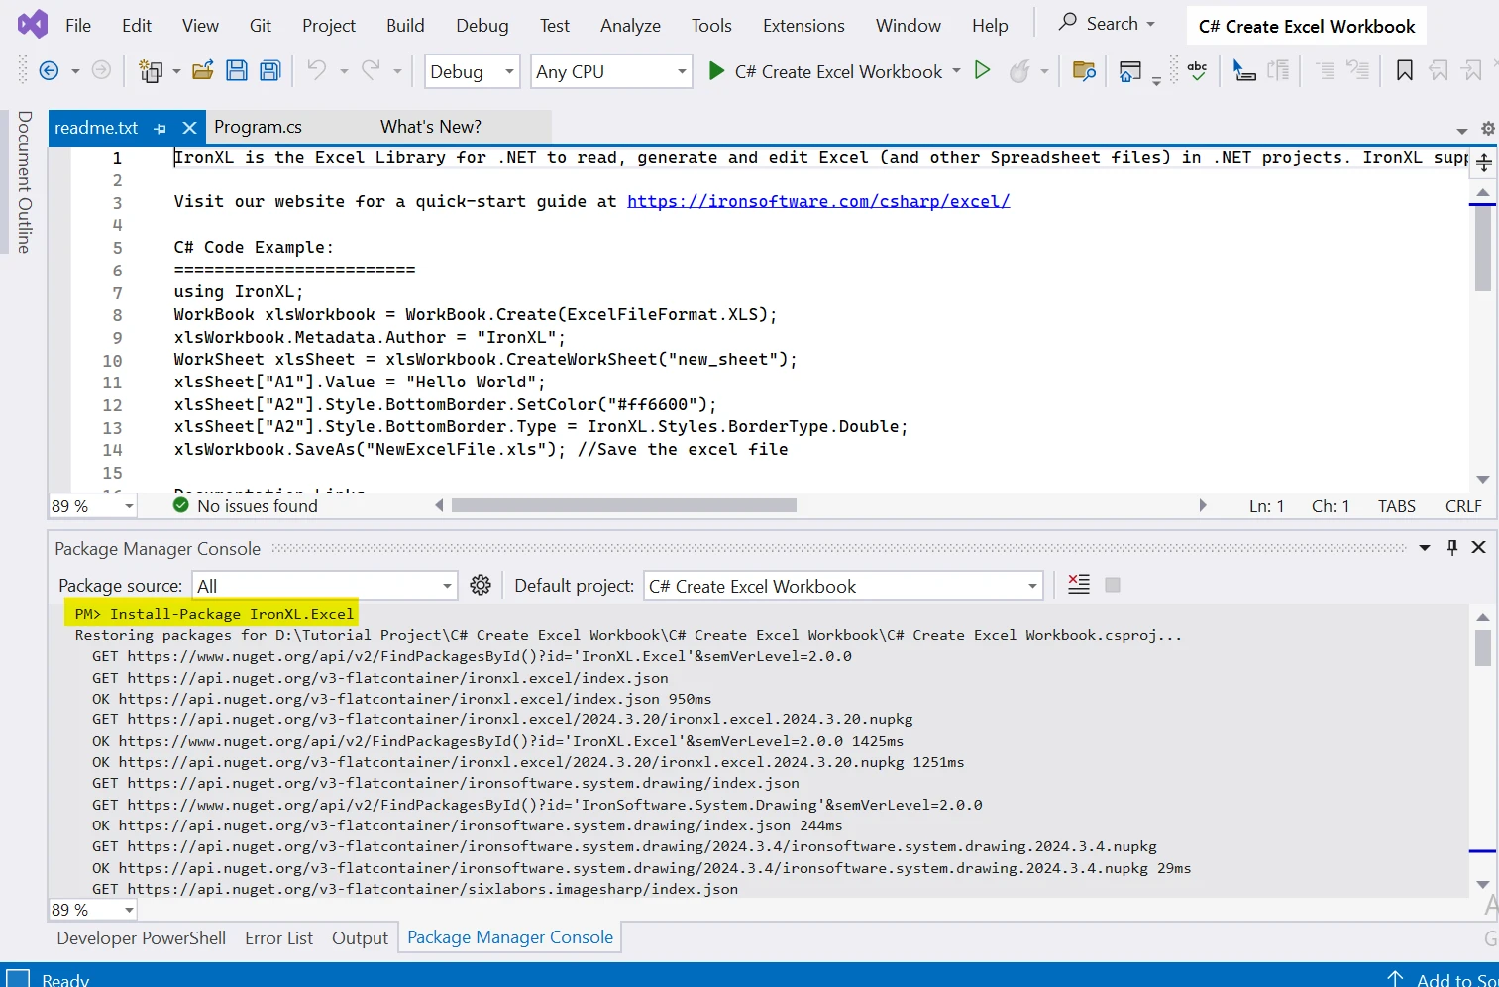Viewport: 1499px width, 987px height.
Task: Toggle auto-hide pin on Package Manager Console
Action: click(1452, 548)
